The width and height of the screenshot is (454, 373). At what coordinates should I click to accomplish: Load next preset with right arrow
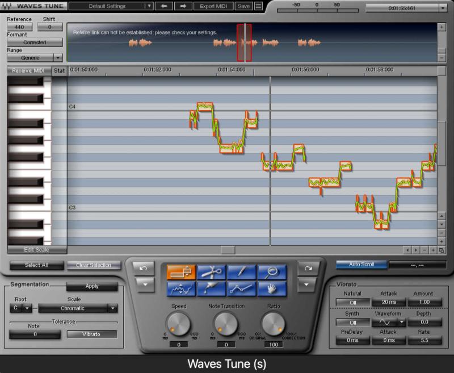(183, 6)
